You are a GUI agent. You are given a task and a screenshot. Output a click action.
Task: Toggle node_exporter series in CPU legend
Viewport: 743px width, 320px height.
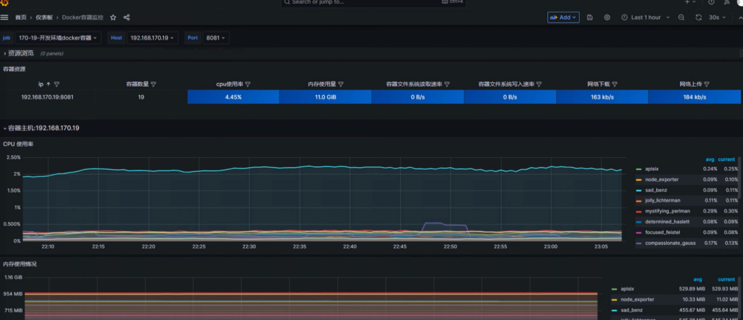(662, 180)
